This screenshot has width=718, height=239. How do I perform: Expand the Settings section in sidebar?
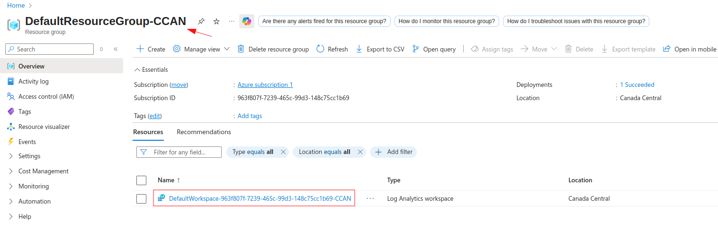(x=29, y=156)
